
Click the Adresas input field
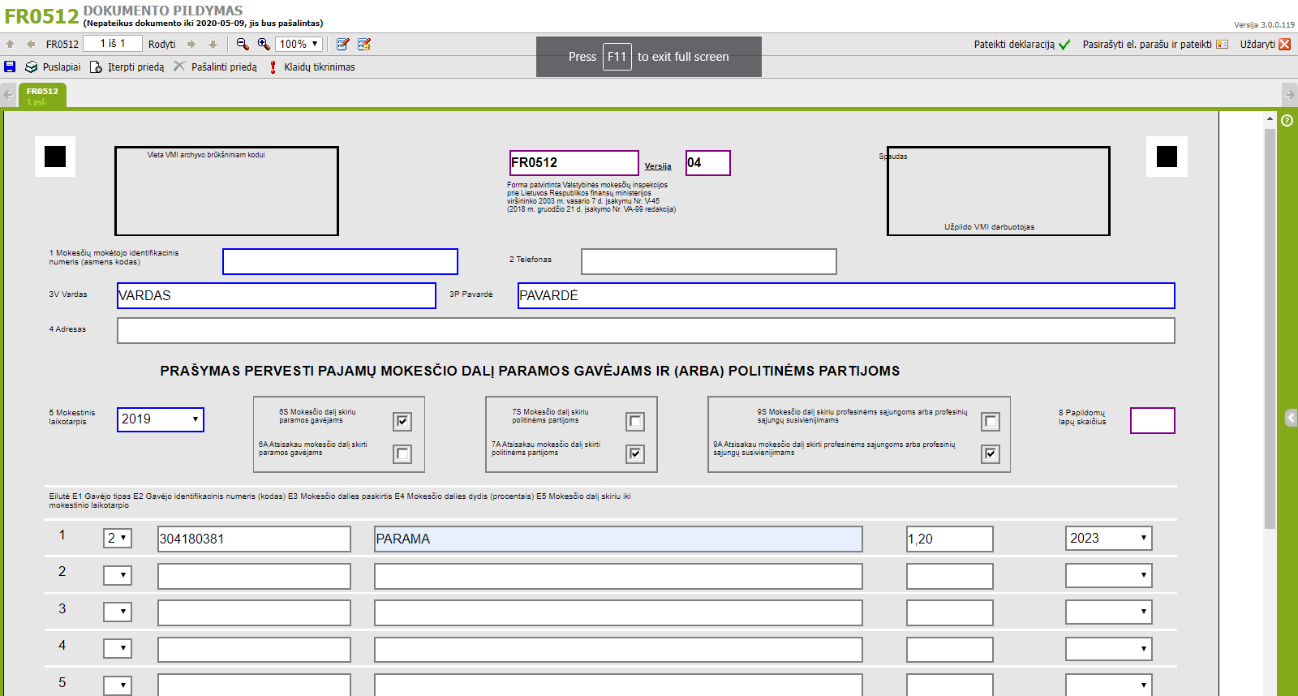[x=646, y=330]
